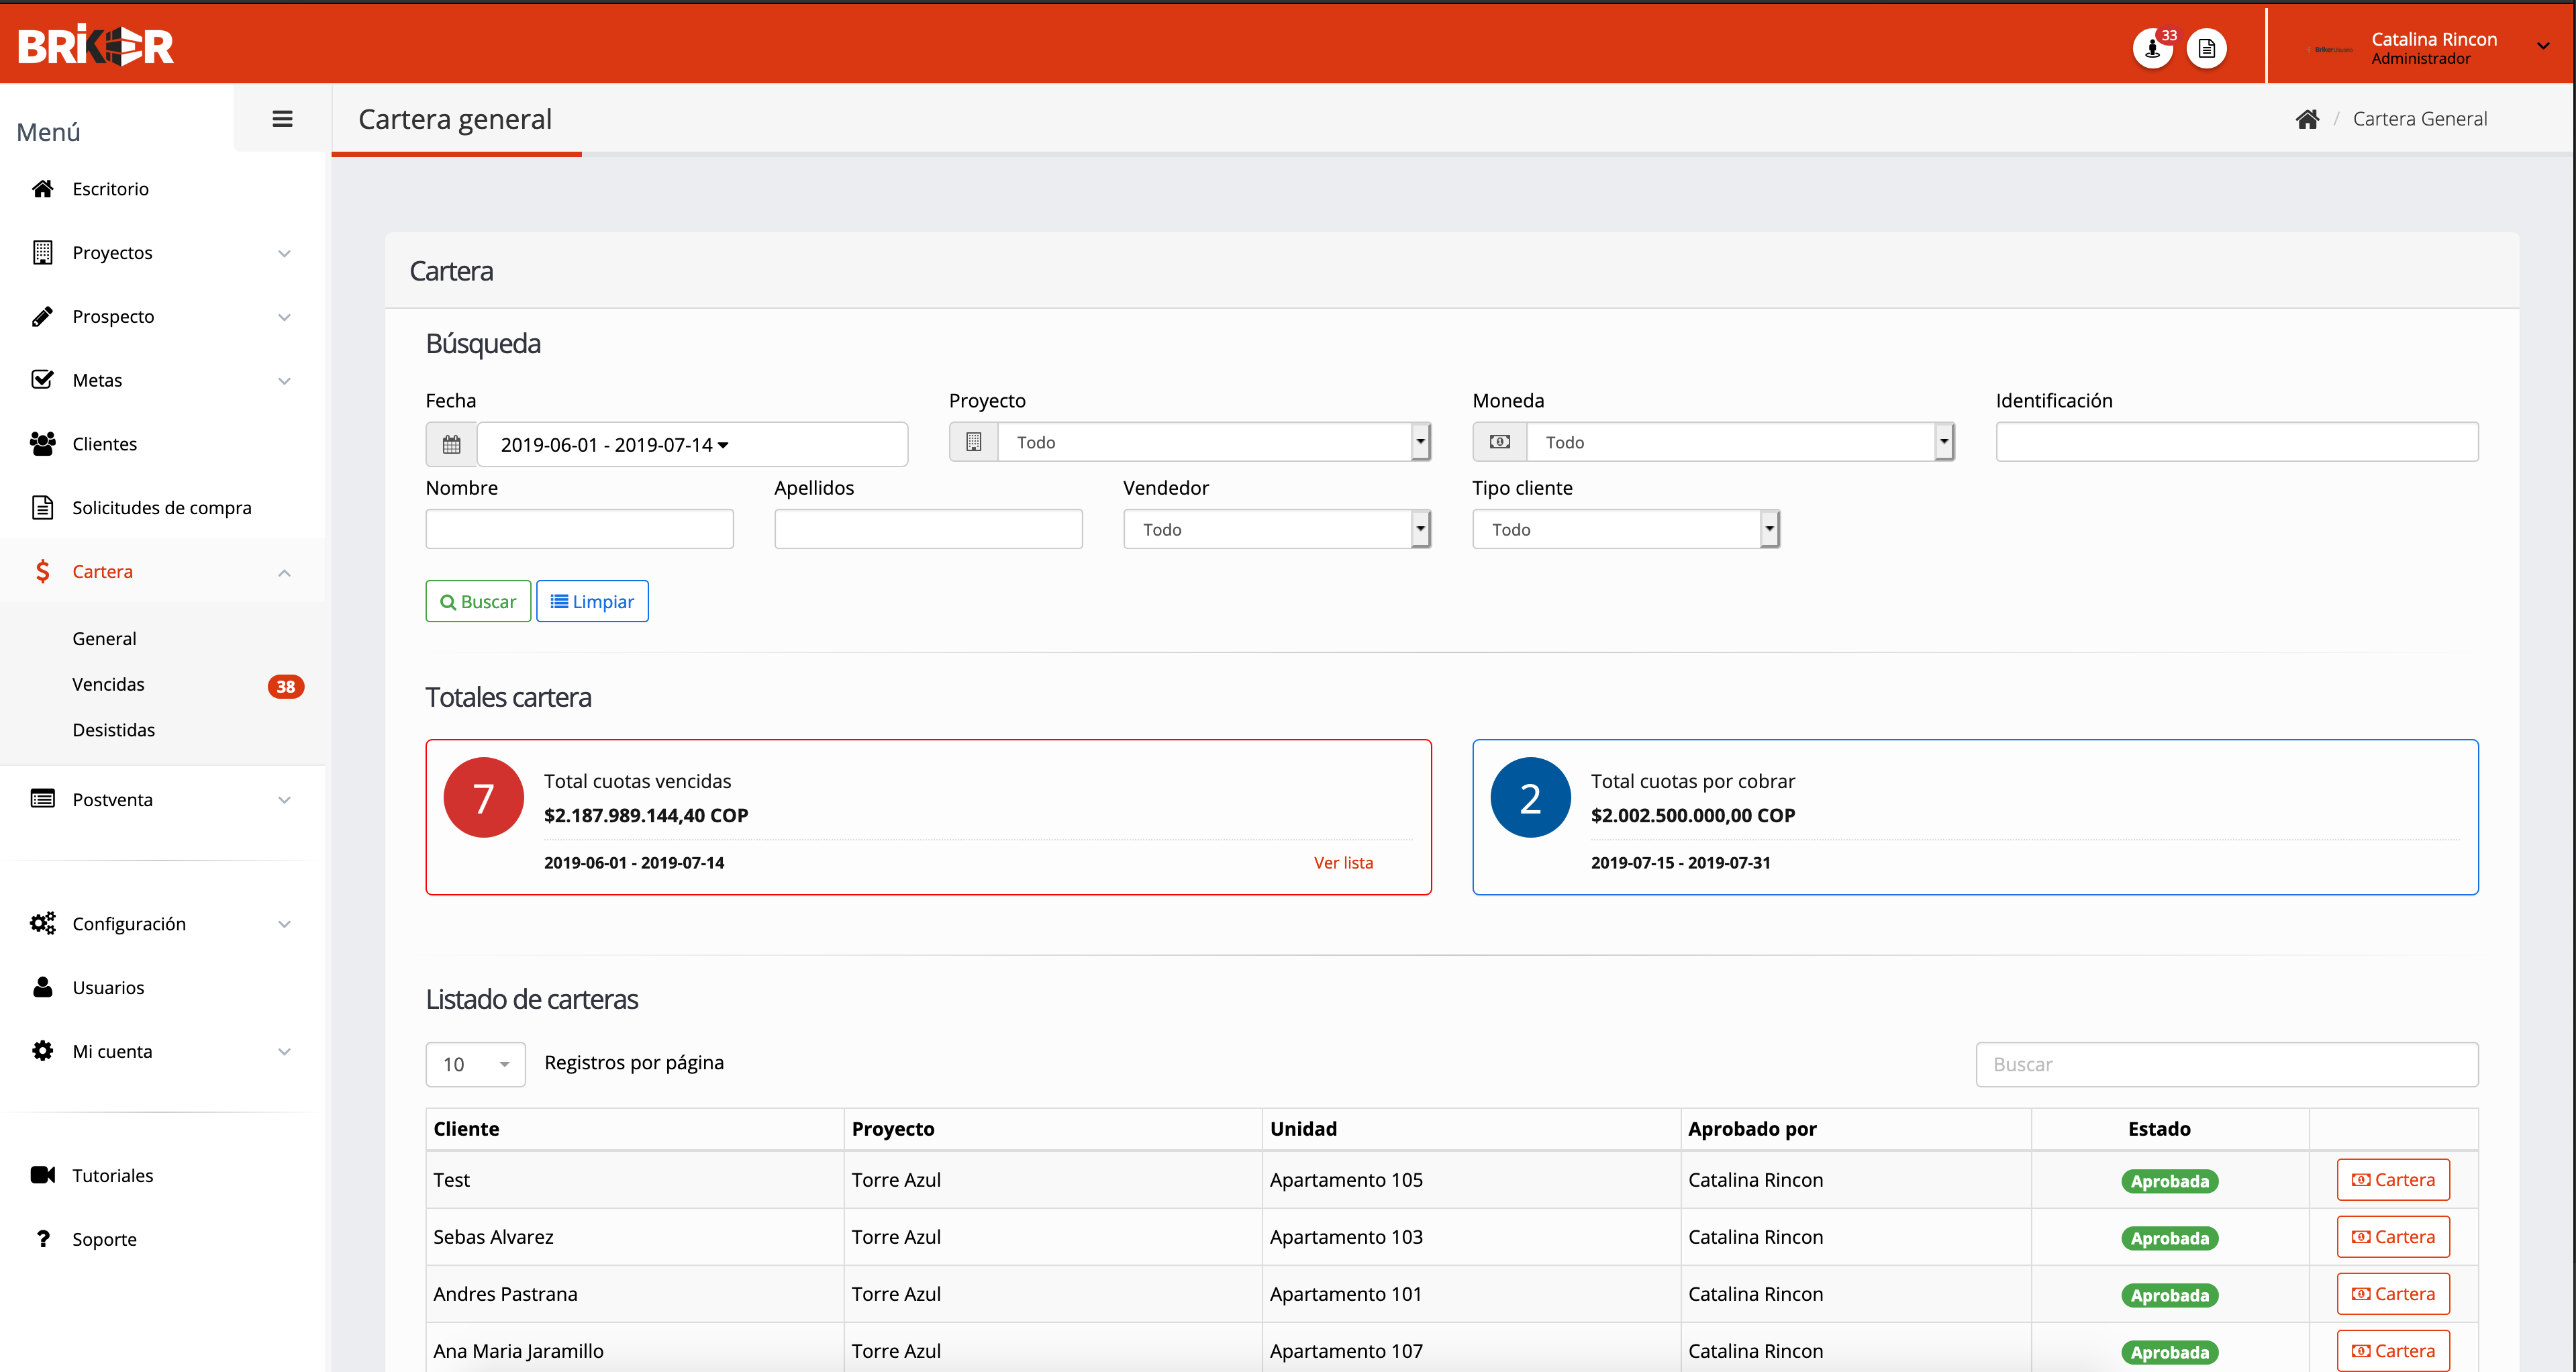Viewport: 2576px width, 1372px height.
Task: Click Cartera button for Test row
Action: (2393, 1180)
